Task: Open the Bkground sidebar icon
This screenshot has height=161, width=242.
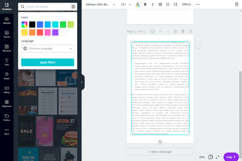Action: coord(7,104)
